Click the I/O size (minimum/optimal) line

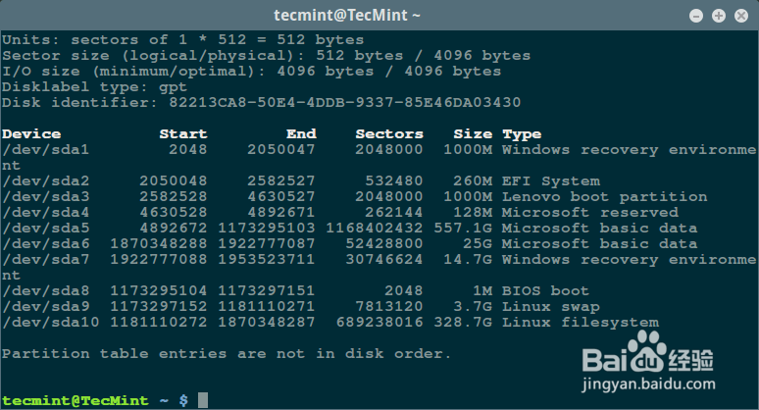click(x=252, y=72)
